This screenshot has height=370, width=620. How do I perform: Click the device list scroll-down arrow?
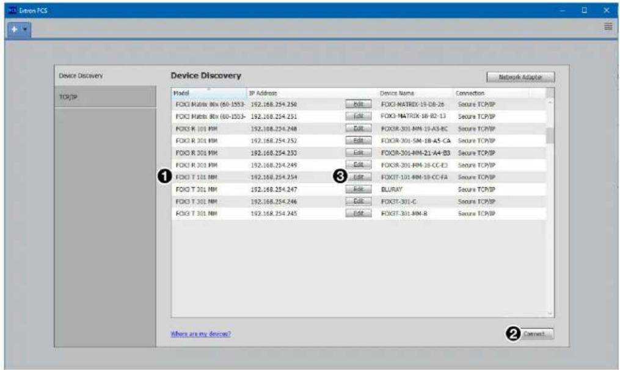[x=550, y=313]
